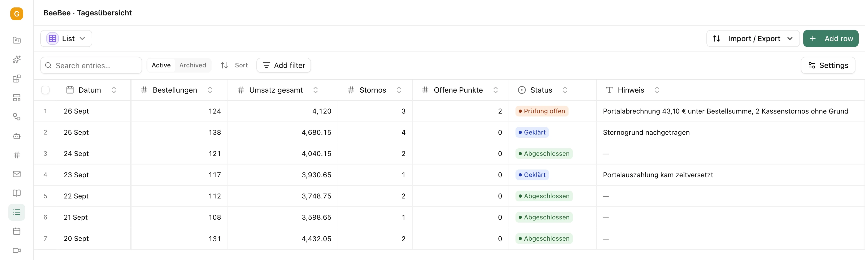This screenshot has height=260, width=865.
Task: Open the folder chart icon in sidebar
Action: click(16, 40)
